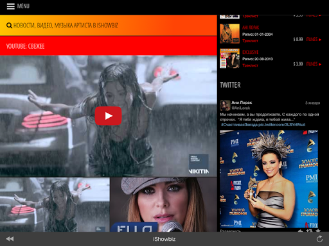Image resolution: width=329 pixels, height=246 pixels.
Task: Select the rainy video thumbnail below player
Action: (55, 204)
